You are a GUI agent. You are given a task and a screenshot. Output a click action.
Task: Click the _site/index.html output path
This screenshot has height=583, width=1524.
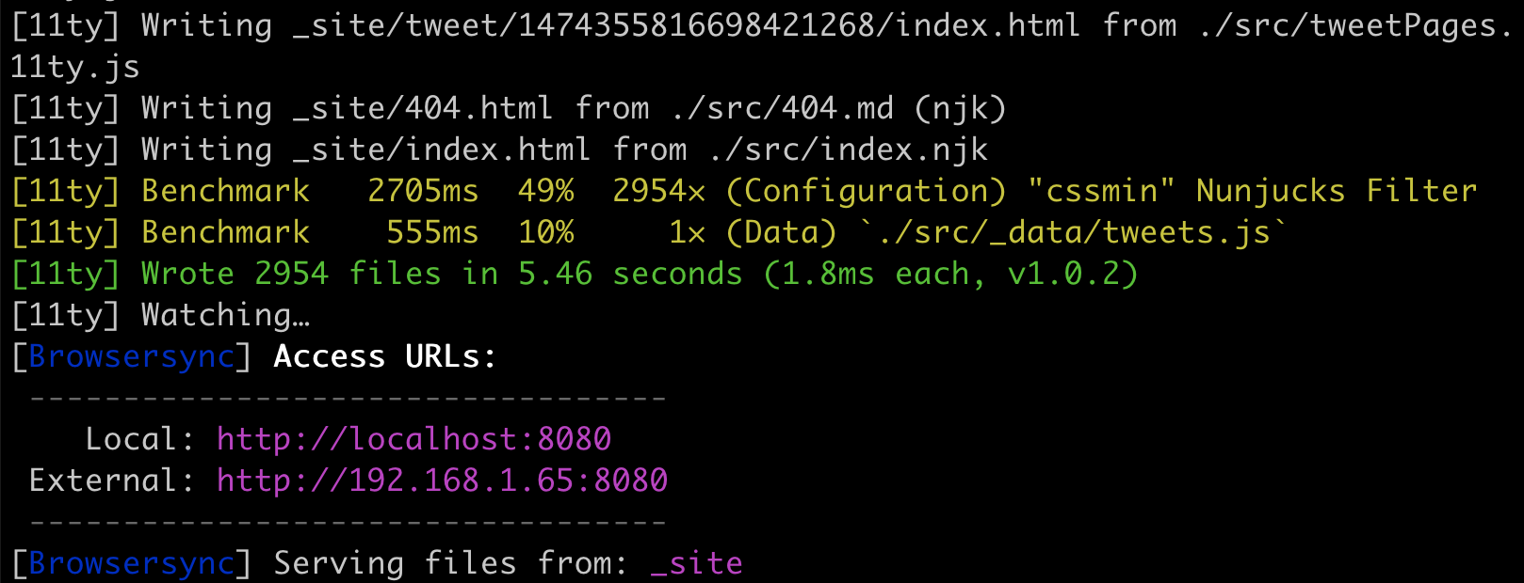[x=441, y=150]
